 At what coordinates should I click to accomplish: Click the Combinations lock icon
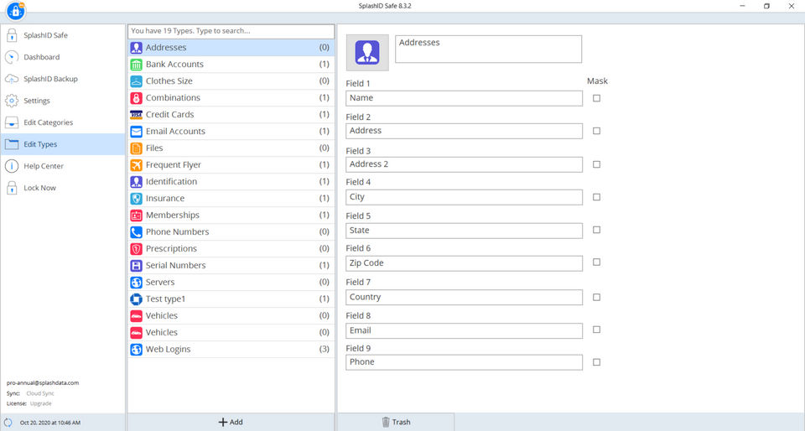pos(136,98)
